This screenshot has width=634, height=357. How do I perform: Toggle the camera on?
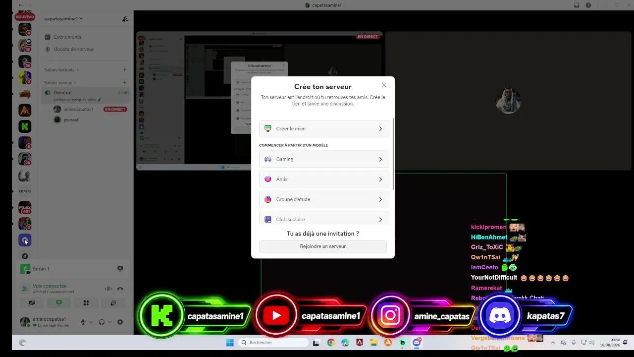pyautogui.click(x=32, y=302)
